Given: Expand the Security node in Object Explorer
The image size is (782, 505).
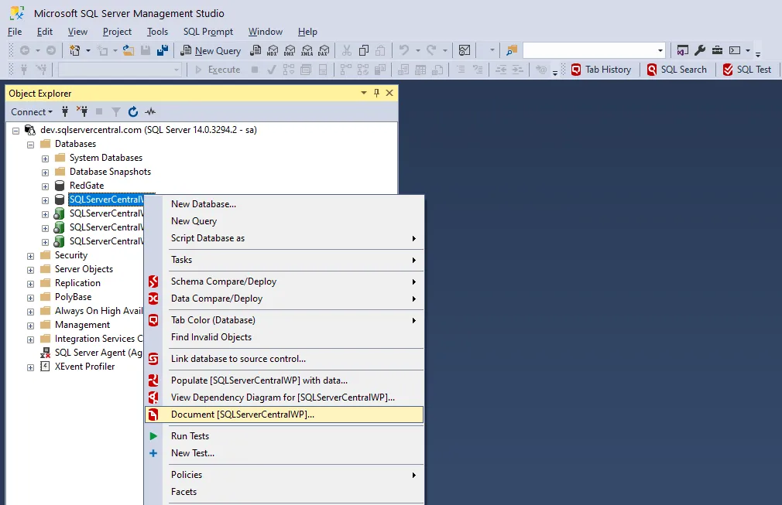Looking at the screenshot, I should click(x=29, y=254).
